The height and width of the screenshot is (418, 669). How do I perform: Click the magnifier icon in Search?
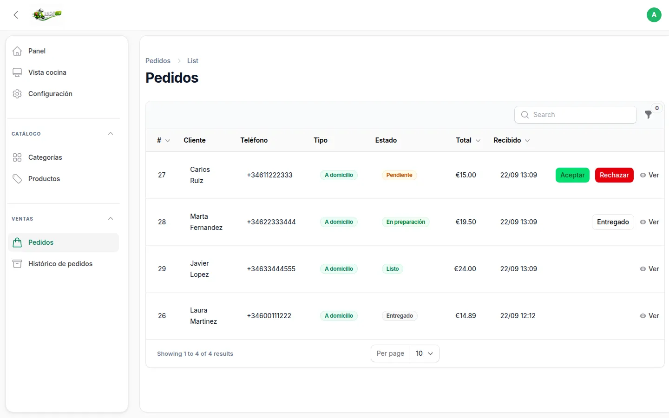click(x=525, y=115)
